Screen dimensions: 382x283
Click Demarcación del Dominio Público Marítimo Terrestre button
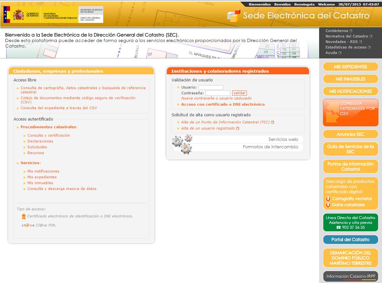[350, 258]
